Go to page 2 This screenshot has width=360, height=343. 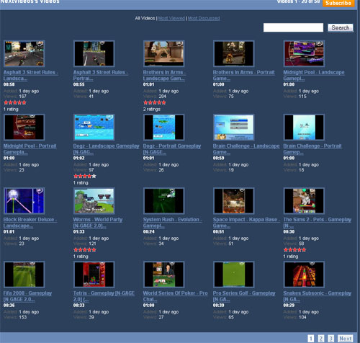click(x=321, y=339)
